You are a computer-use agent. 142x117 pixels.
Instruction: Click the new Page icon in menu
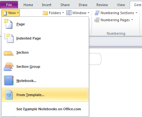point(8,24)
